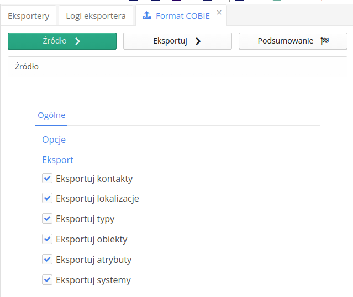Viewport: 353px width, 297px height.
Task: Click the upload icon on Format COBIE tab
Action: pyautogui.click(x=146, y=16)
